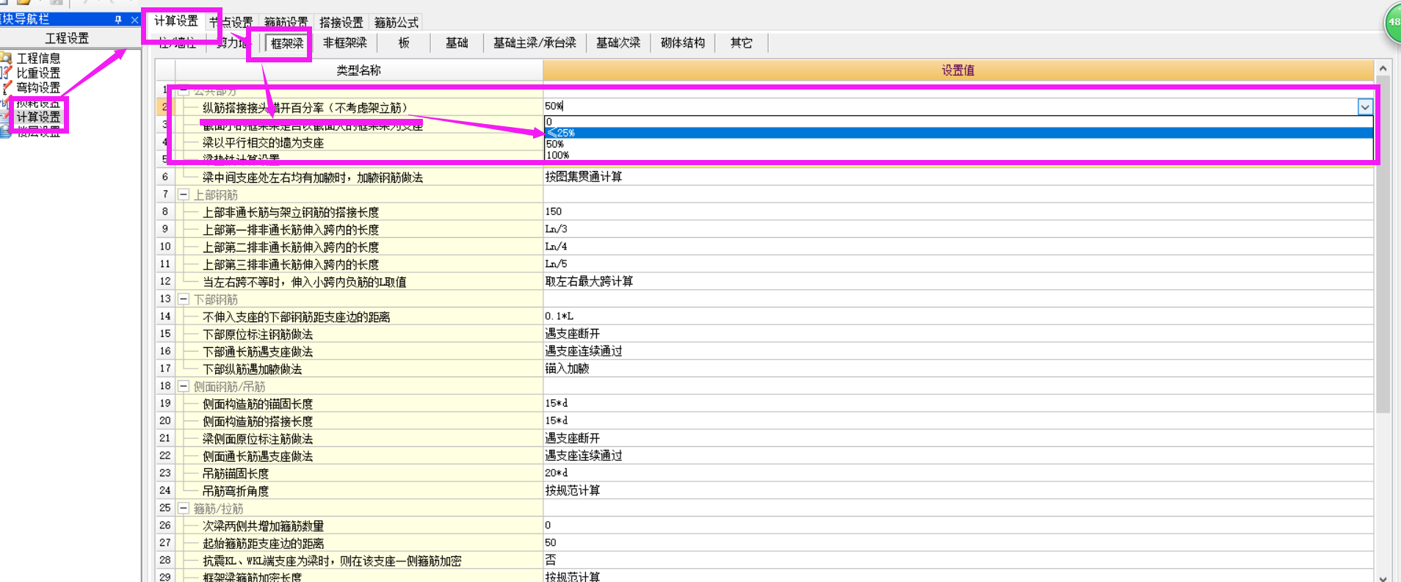This screenshot has width=1401, height=582.
Task: Click the 设置值 column header
Action: pos(958,70)
